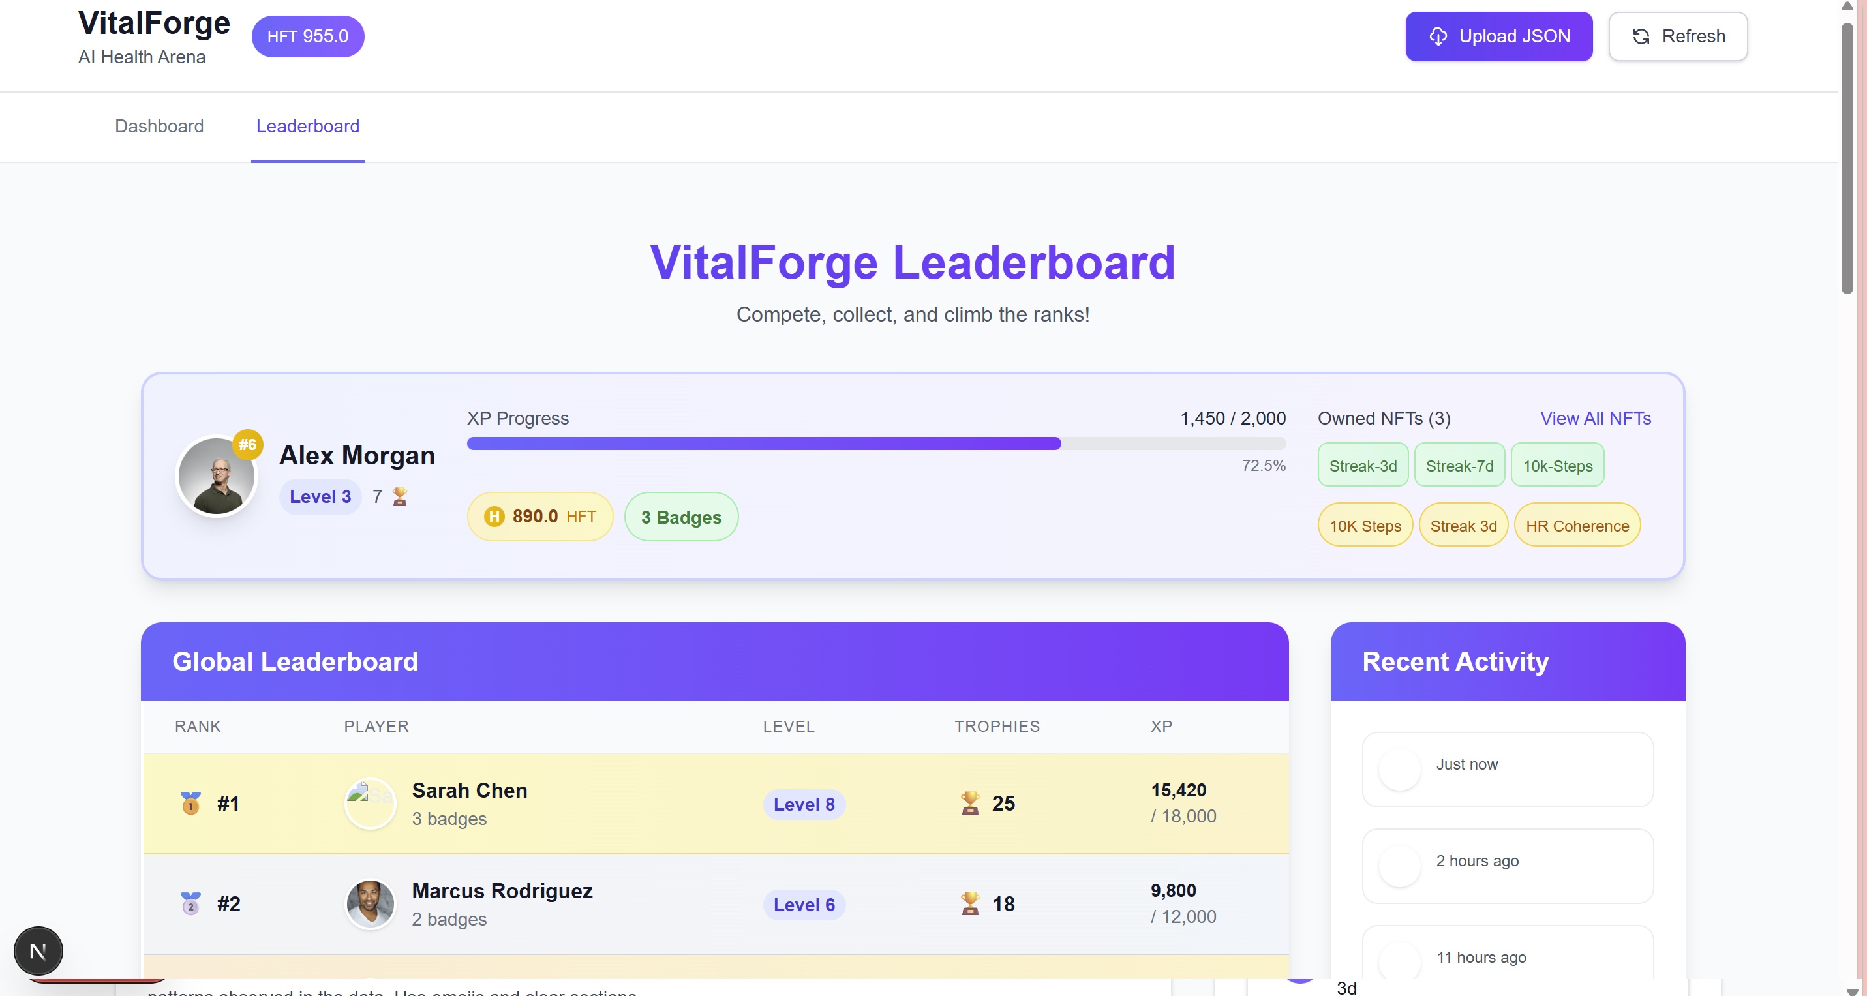The height and width of the screenshot is (996, 1867).
Task: Switch to the Dashboard tab
Action: [159, 126]
